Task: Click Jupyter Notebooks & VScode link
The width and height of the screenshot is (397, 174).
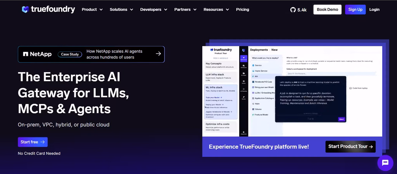Action: coord(219,111)
